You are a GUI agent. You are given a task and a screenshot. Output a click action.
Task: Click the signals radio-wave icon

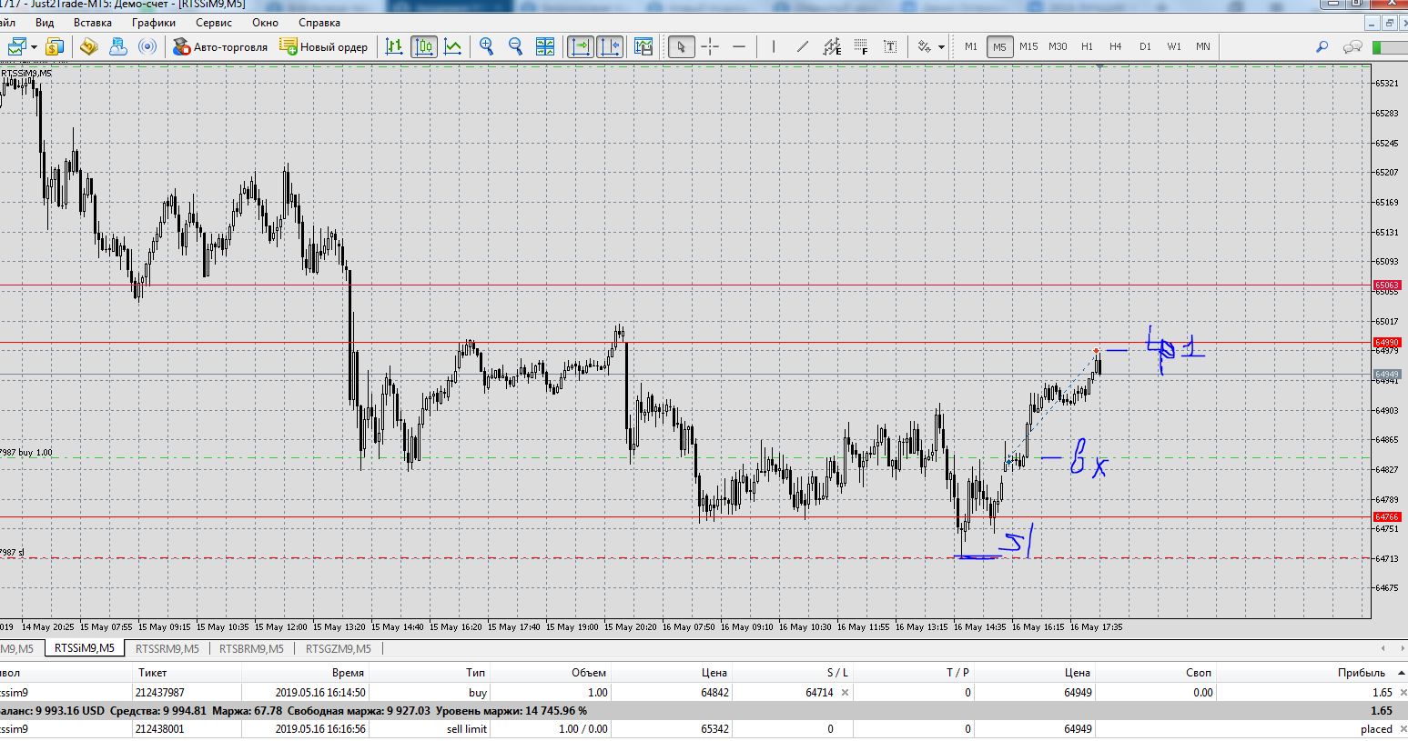pos(147,46)
